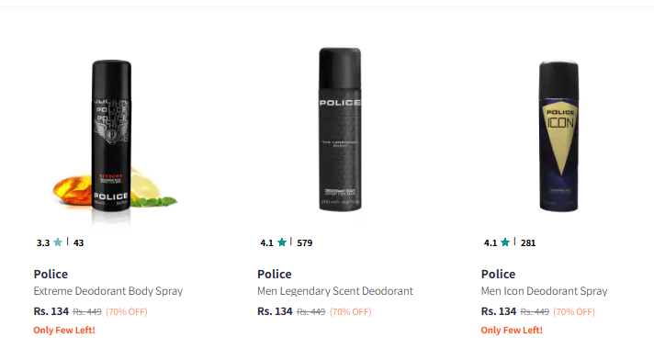Click Police brand name above Icon Deodorant
Screen dimensions: 654x360
pos(498,274)
